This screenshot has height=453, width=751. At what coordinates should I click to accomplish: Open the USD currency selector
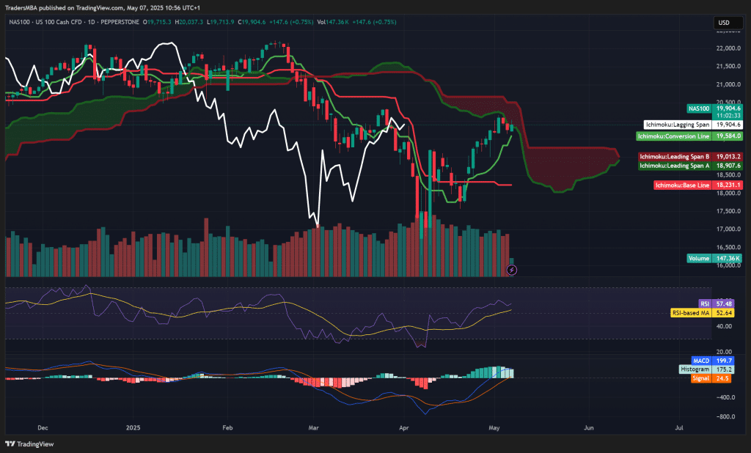click(723, 23)
